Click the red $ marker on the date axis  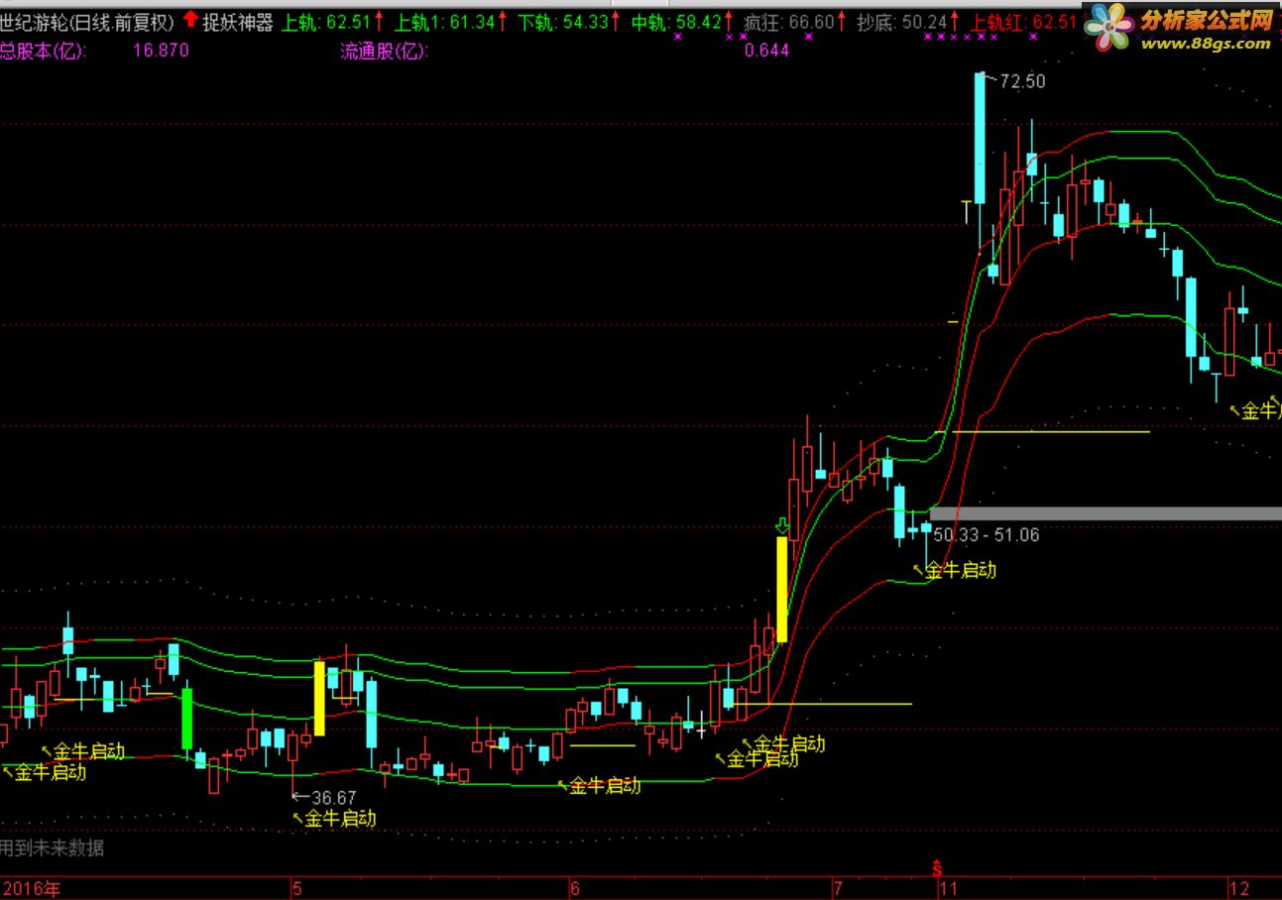(x=937, y=869)
